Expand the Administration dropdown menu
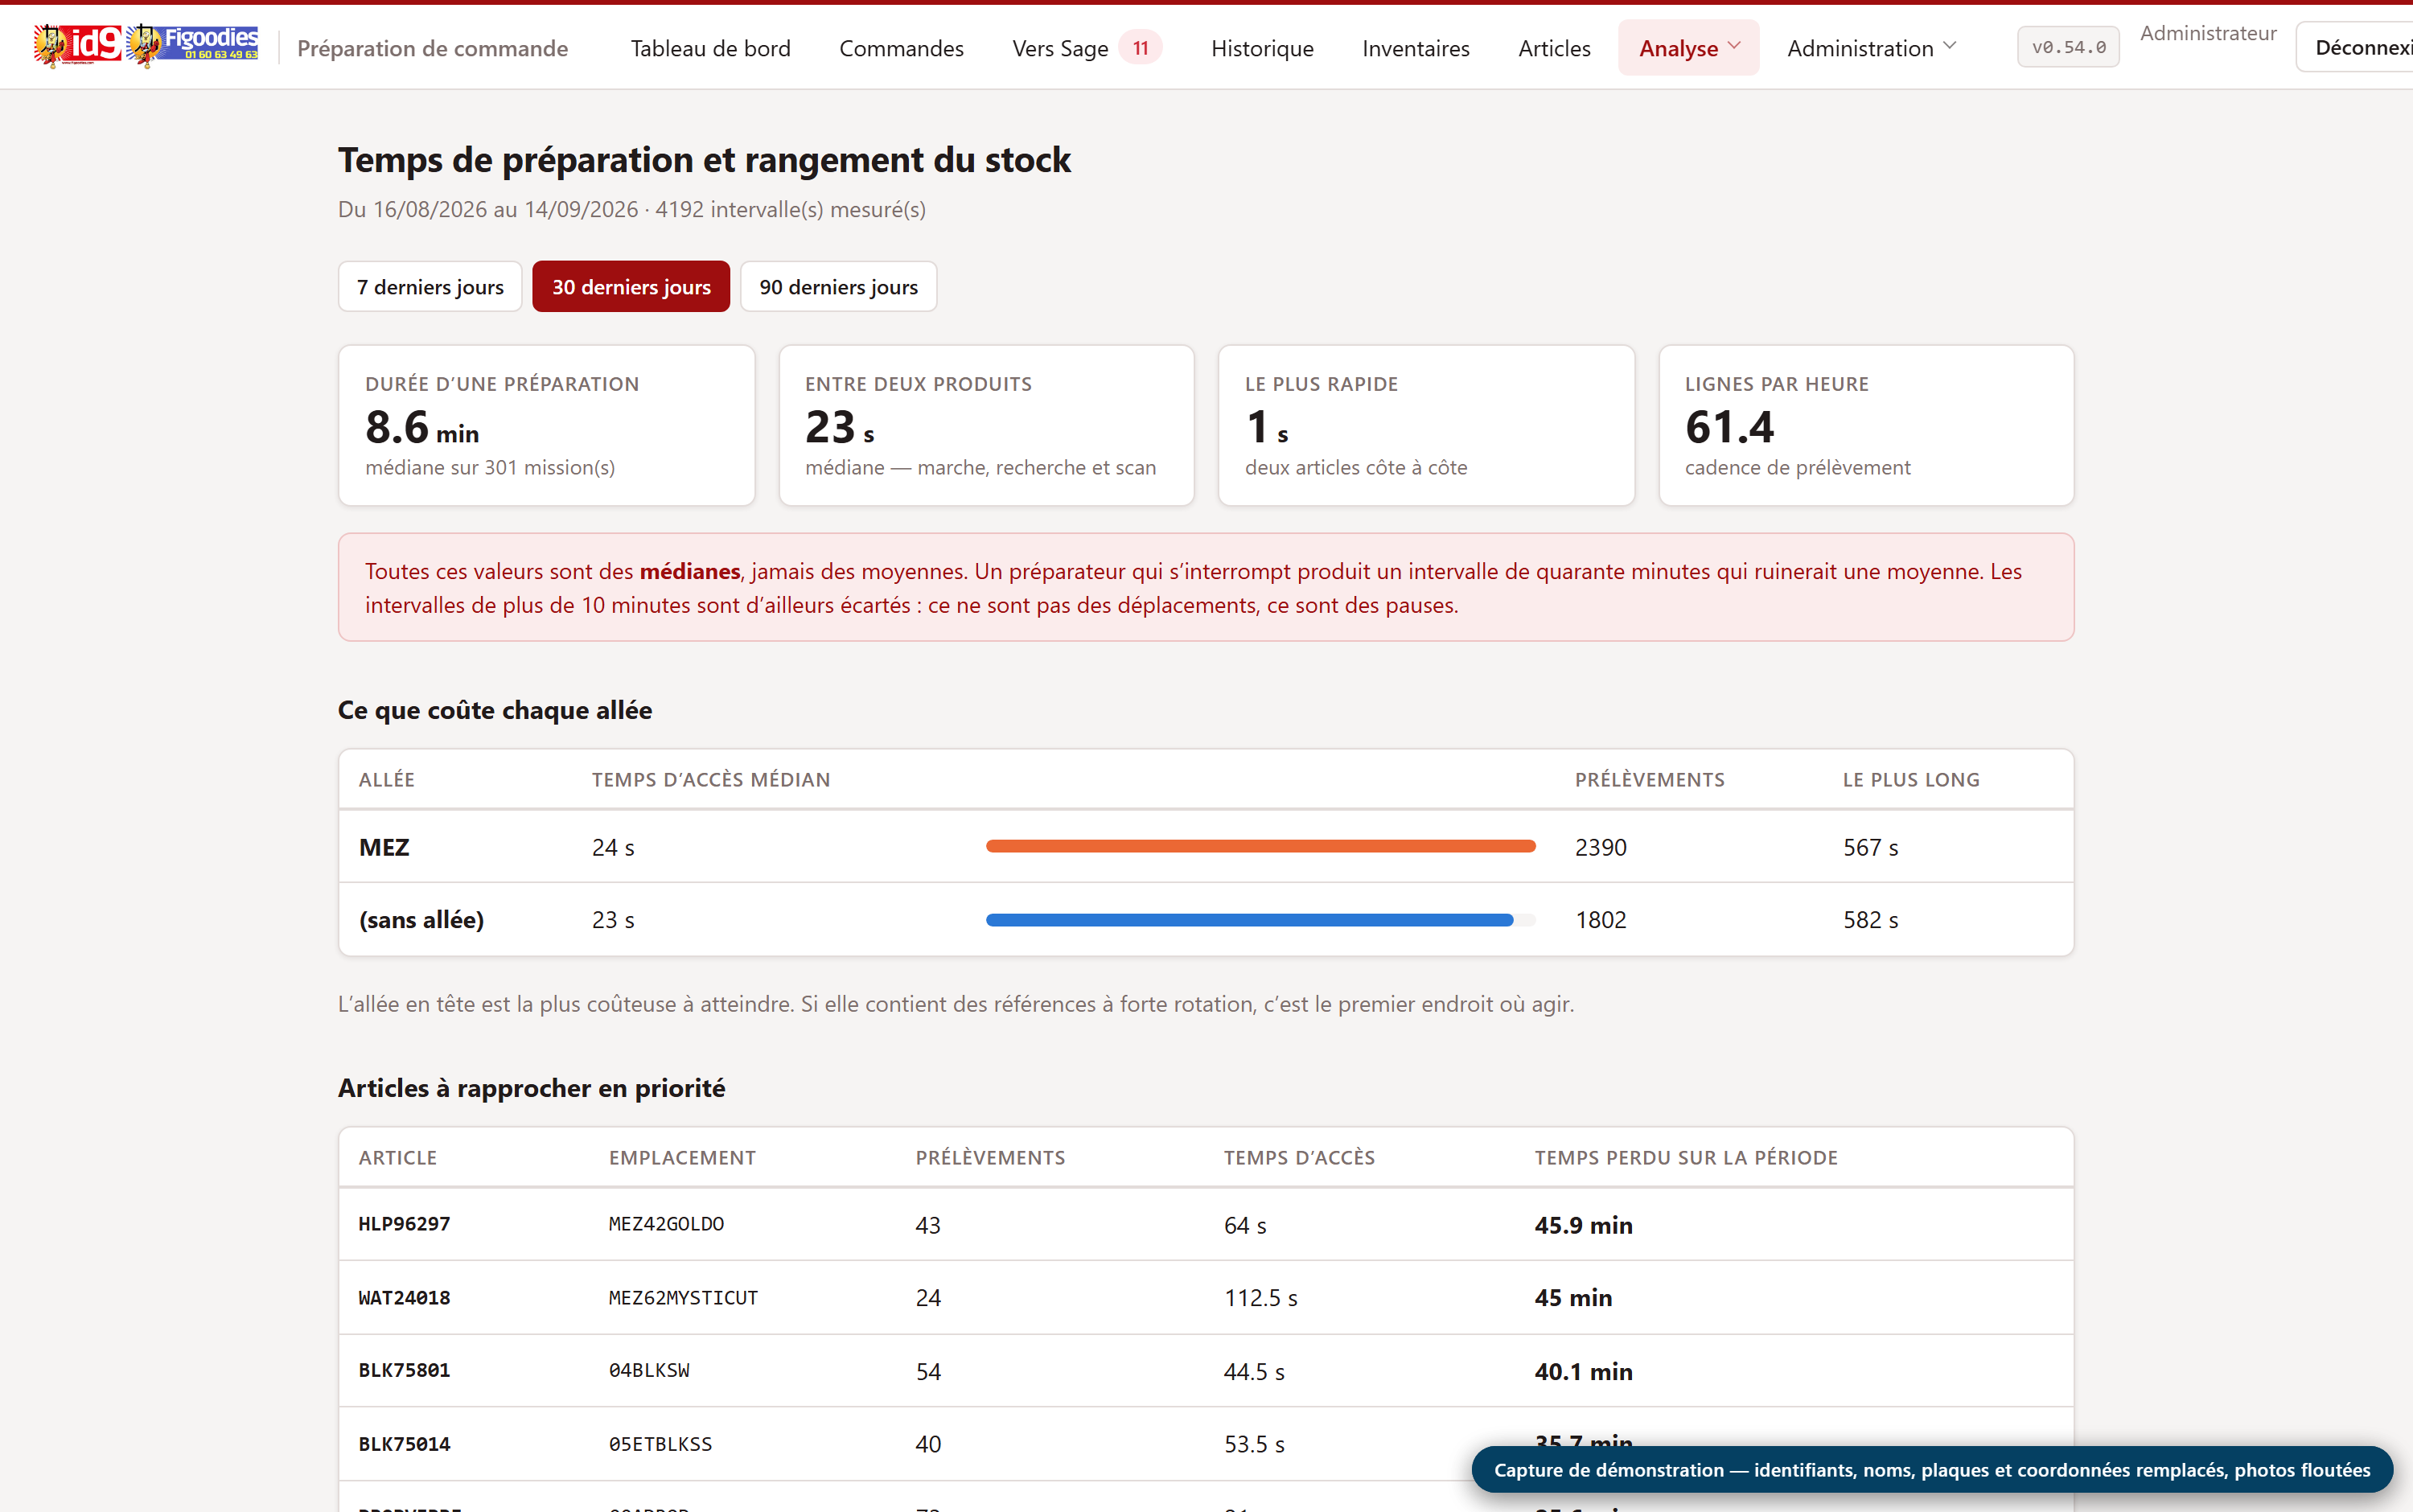 (1871, 48)
